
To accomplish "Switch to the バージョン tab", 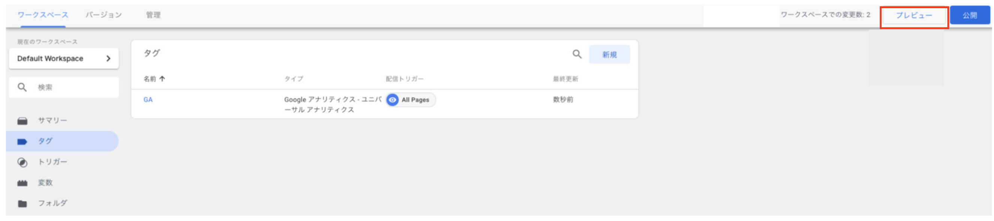I will [x=103, y=15].
